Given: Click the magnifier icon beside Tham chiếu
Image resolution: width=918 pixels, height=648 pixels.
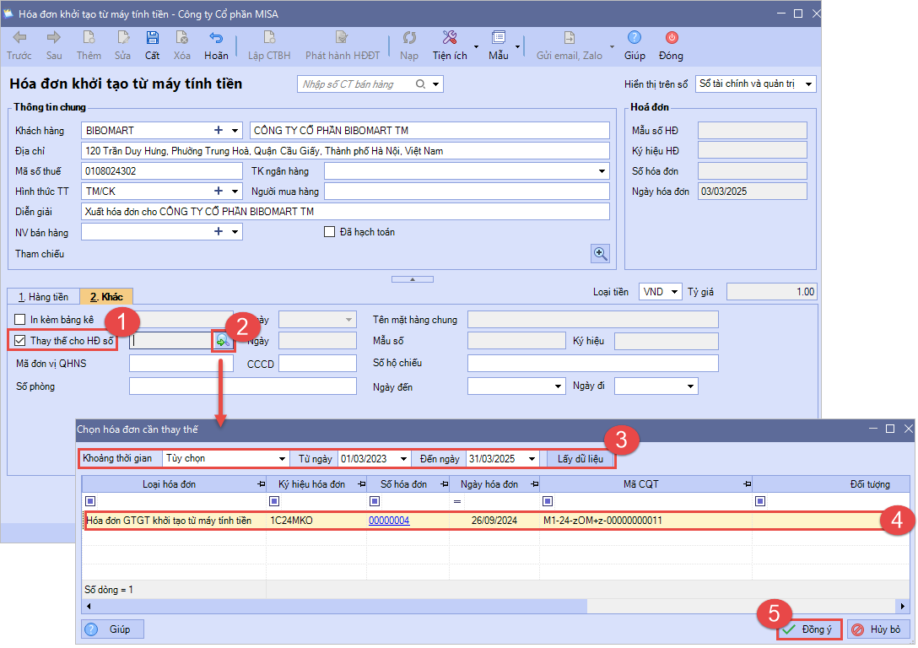Looking at the screenshot, I should [x=600, y=253].
